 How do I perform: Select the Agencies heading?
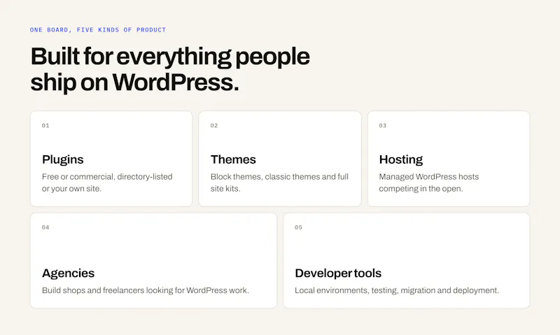[x=68, y=273]
